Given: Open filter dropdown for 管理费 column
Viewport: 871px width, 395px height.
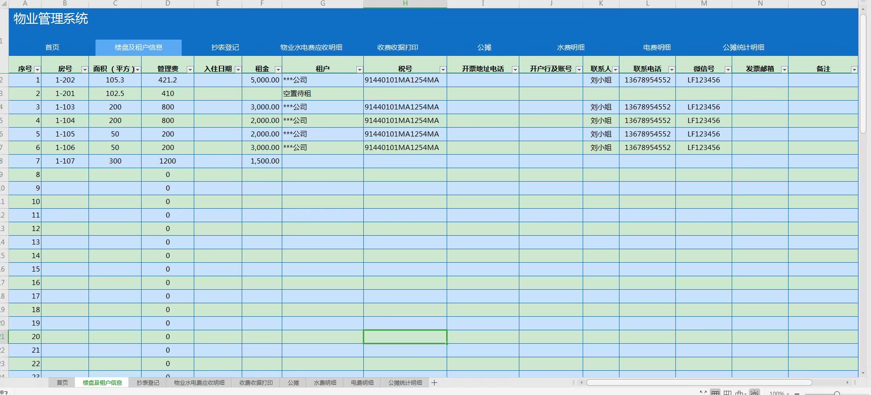Looking at the screenshot, I should (190, 69).
